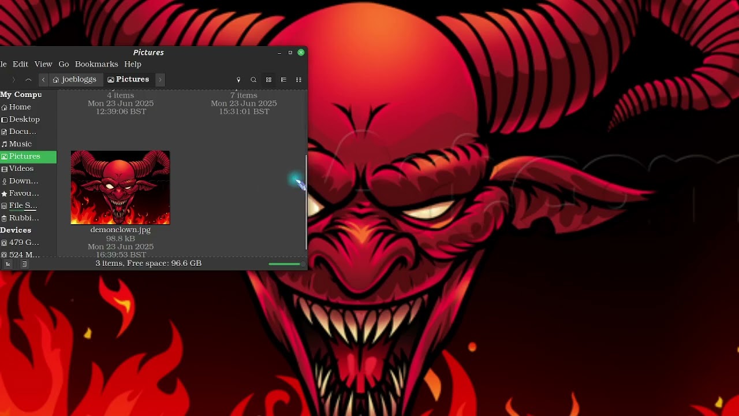Open the Rubbish bin sidebar entry

click(28, 218)
